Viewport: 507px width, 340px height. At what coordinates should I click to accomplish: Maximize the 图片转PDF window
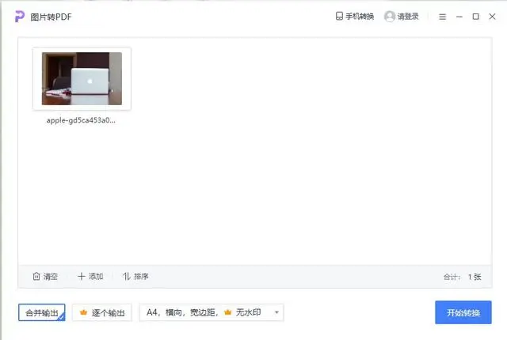click(475, 17)
